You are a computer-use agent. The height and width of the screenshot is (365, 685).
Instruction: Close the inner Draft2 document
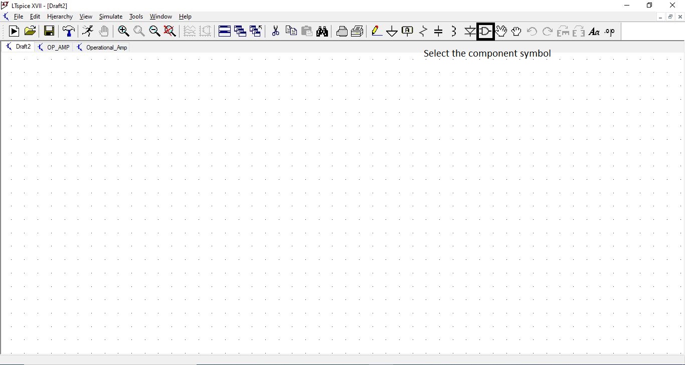coord(680,17)
